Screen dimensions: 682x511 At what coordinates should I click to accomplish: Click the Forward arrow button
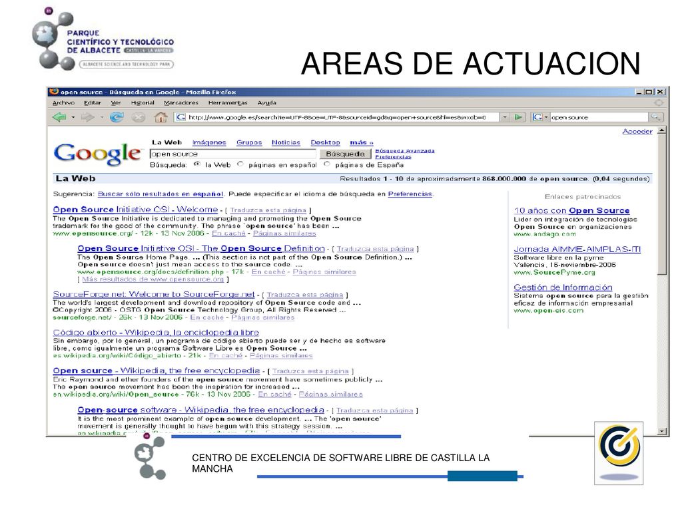pyautogui.click(x=87, y=117)
